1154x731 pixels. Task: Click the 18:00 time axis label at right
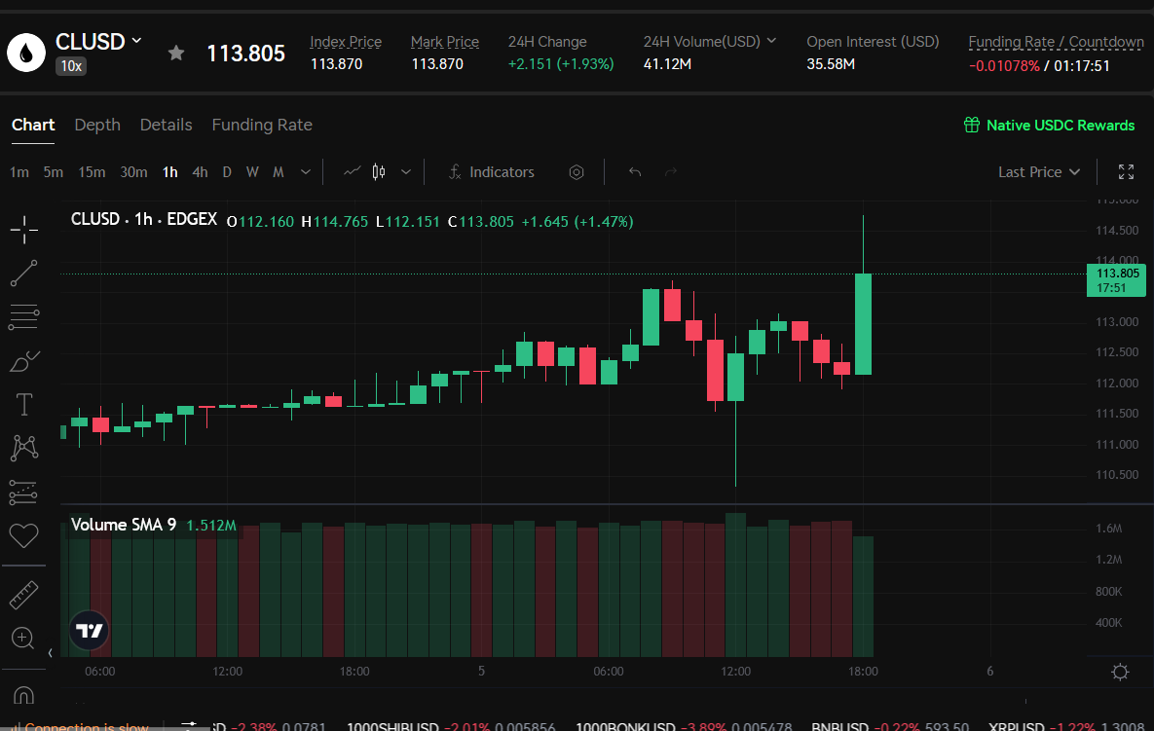point(863,672)
